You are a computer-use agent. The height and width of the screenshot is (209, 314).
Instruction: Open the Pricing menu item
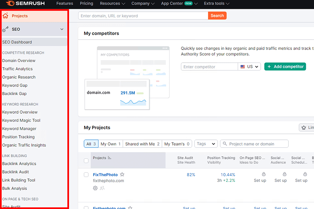point(86,3)
